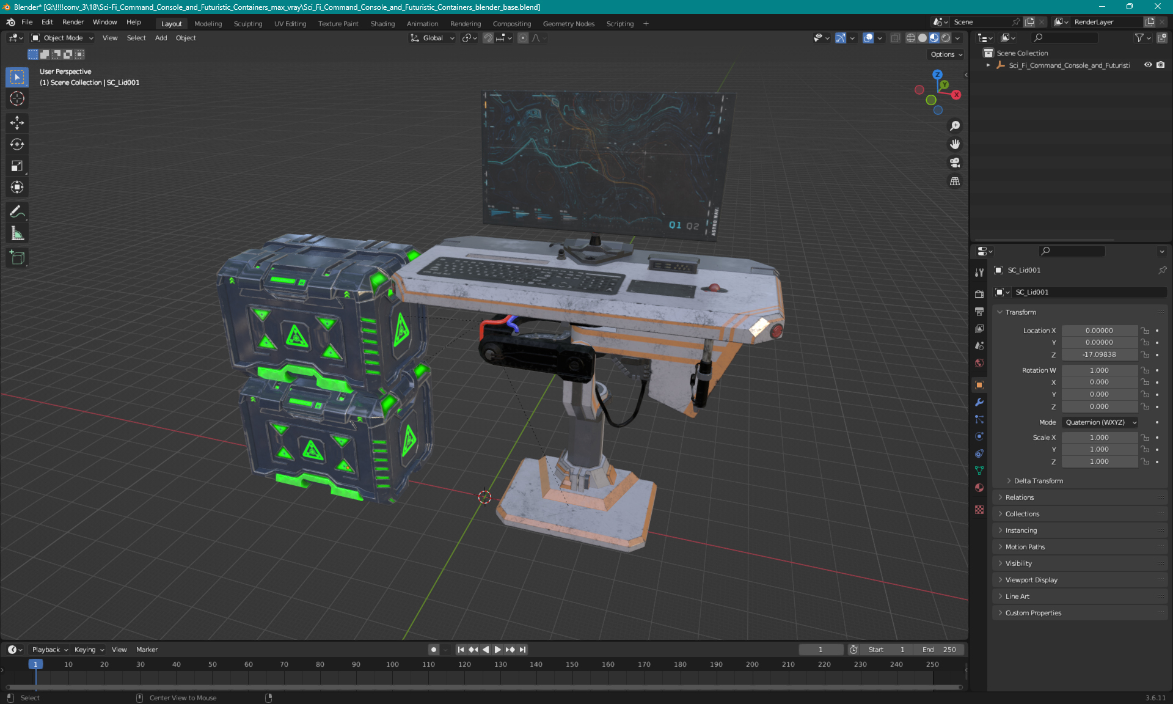The image size is (1173, 704).
Task: Click Play animation button
Action: point(497,650)
